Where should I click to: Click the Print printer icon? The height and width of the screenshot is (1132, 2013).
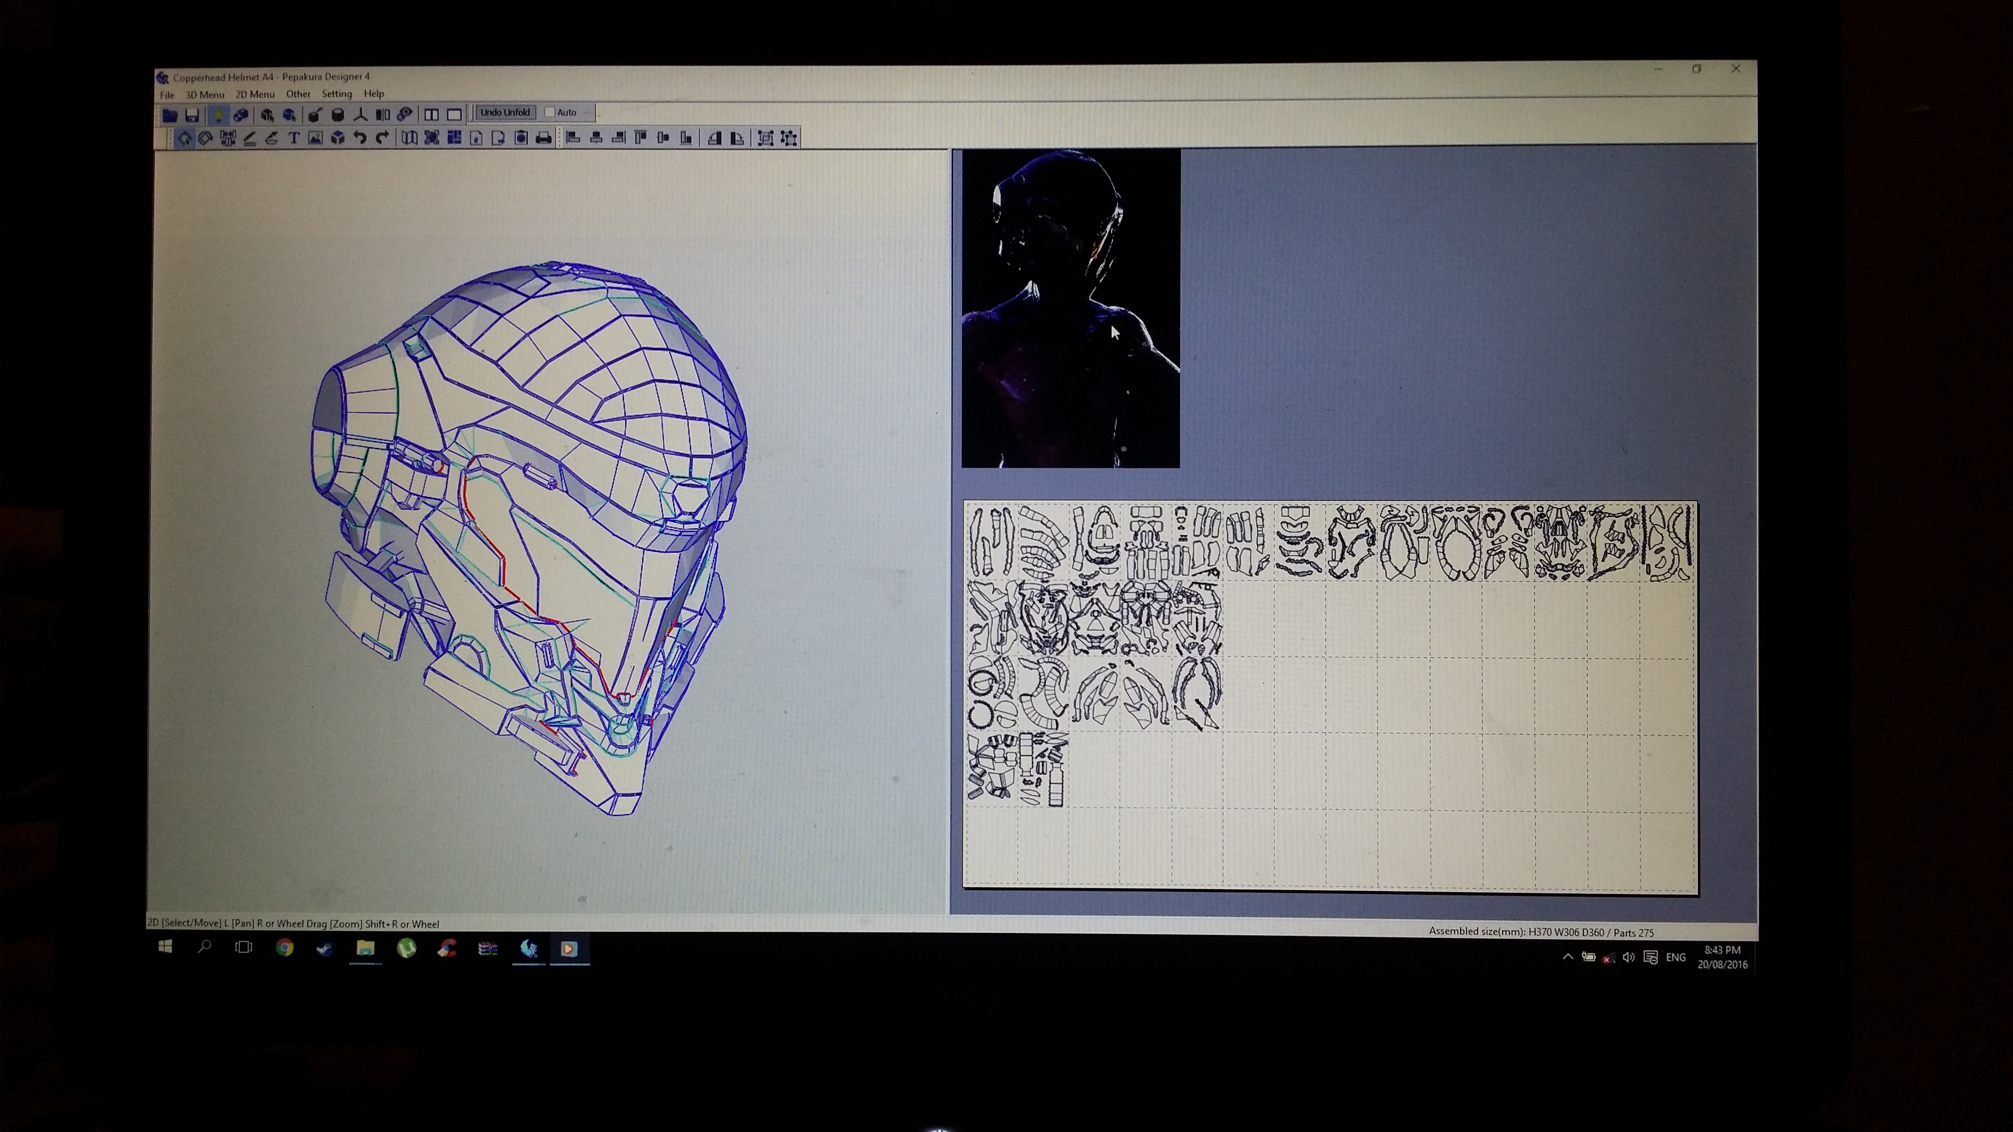544,138
